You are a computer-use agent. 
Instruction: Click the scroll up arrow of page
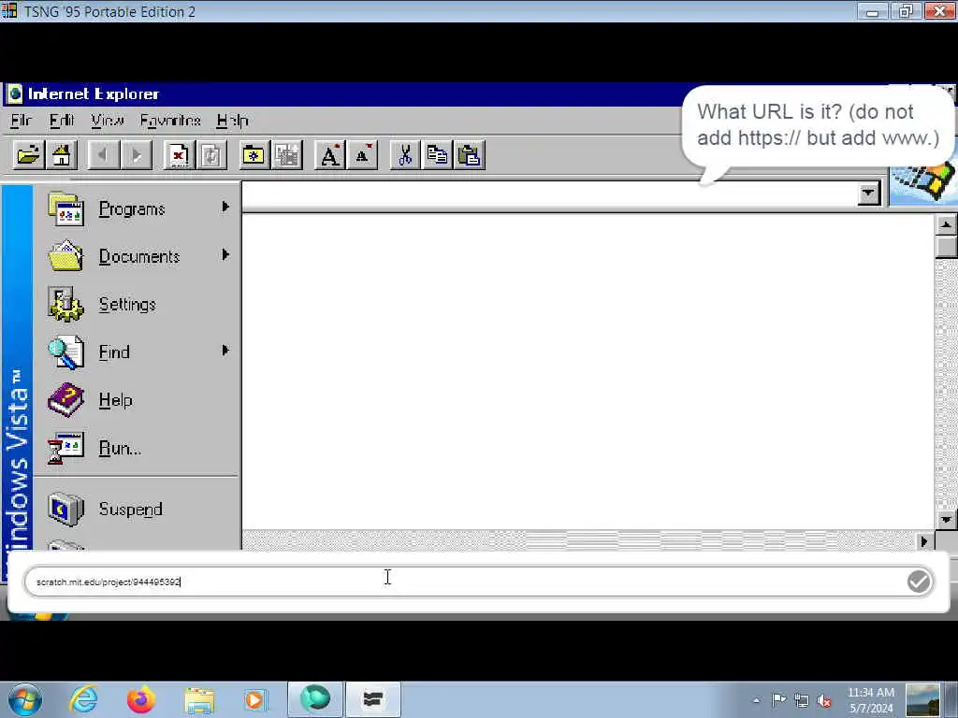tap(946, 224)
